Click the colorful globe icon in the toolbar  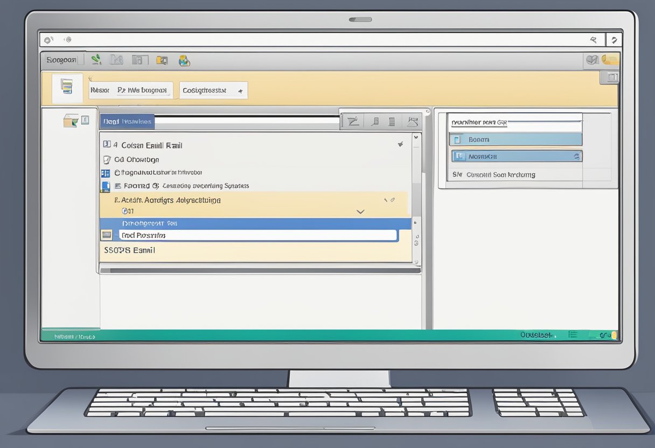point(184,60)
